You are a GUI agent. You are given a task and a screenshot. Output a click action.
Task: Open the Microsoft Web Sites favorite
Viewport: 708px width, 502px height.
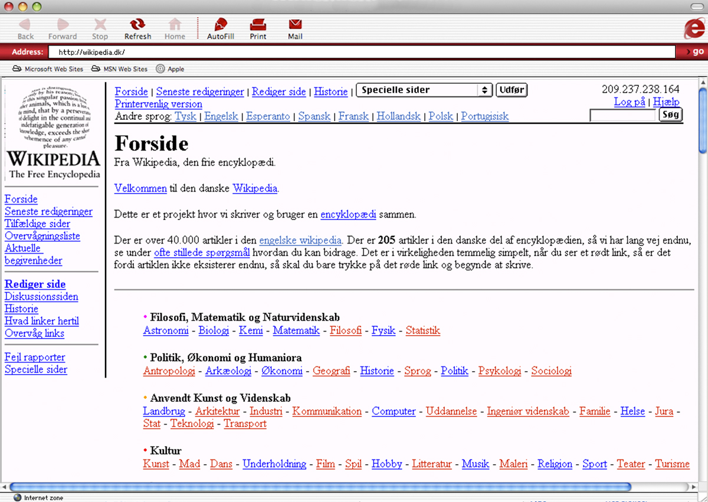pyautogui.click(x=48, y=69)
